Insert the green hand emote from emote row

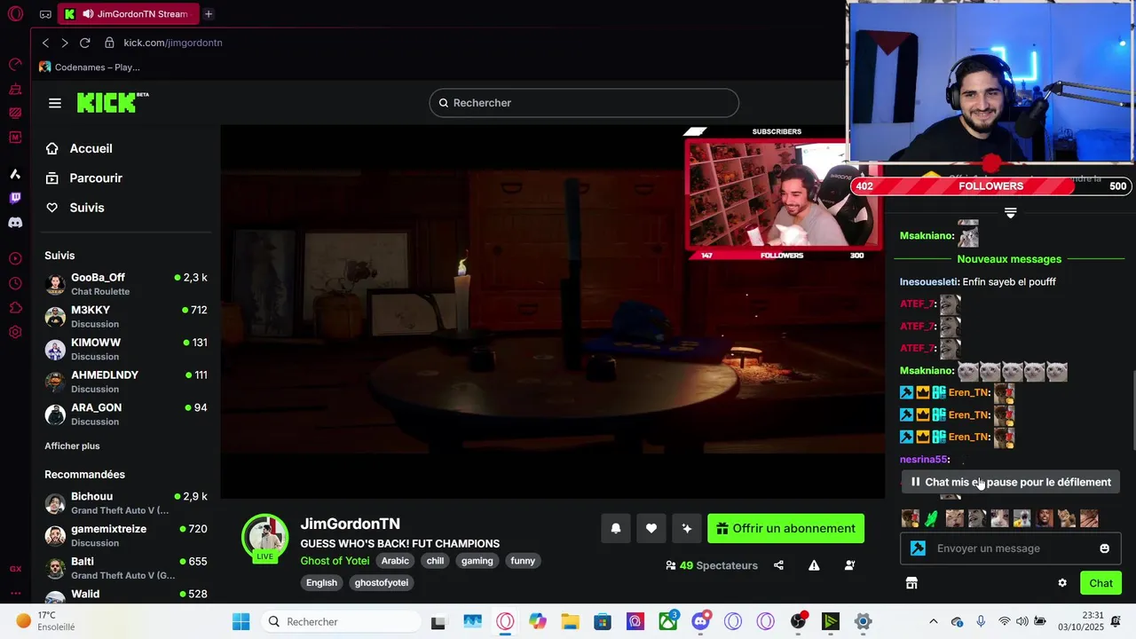click(x=931, y=518)
